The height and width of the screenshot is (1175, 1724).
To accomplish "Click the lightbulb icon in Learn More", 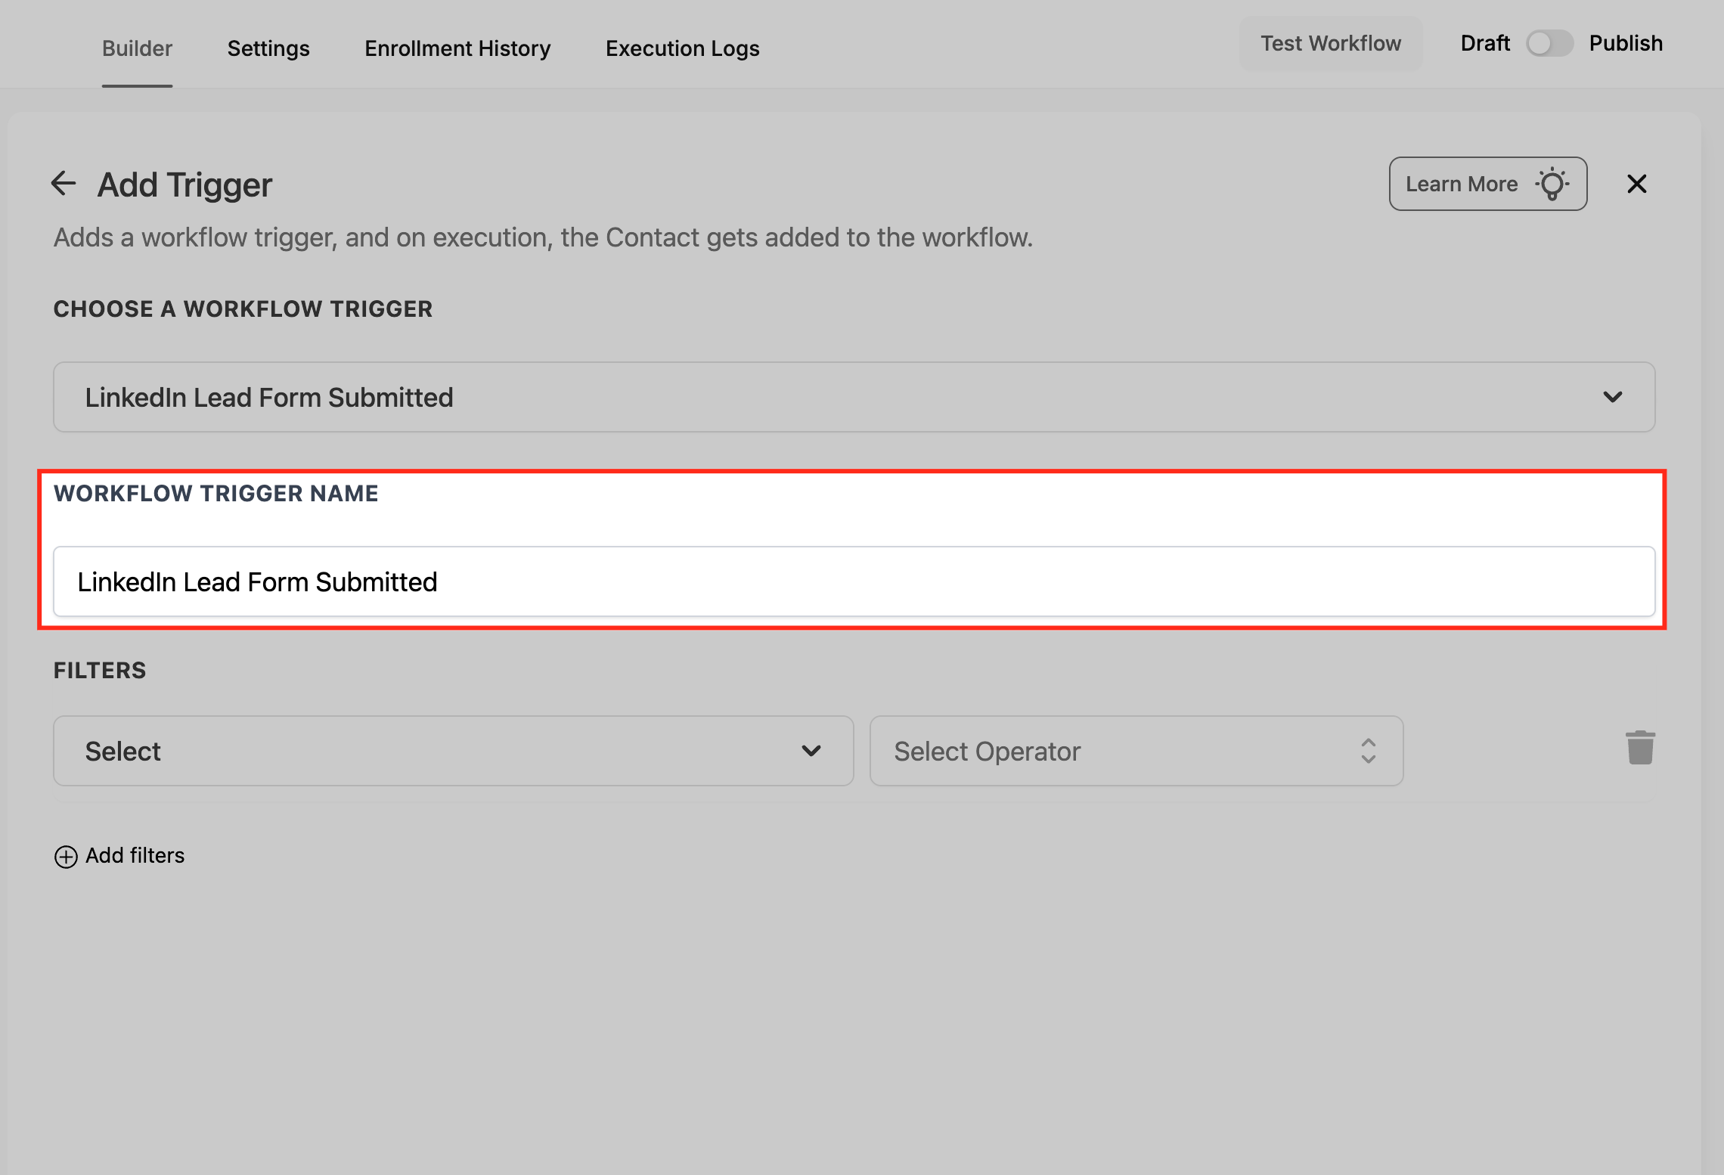I will [x=1552, y=184].
